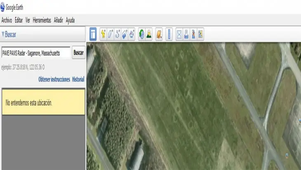Follow the Obtener instrucciones link
This screenshot has width=301, height=170.
[x=54, y=79]
